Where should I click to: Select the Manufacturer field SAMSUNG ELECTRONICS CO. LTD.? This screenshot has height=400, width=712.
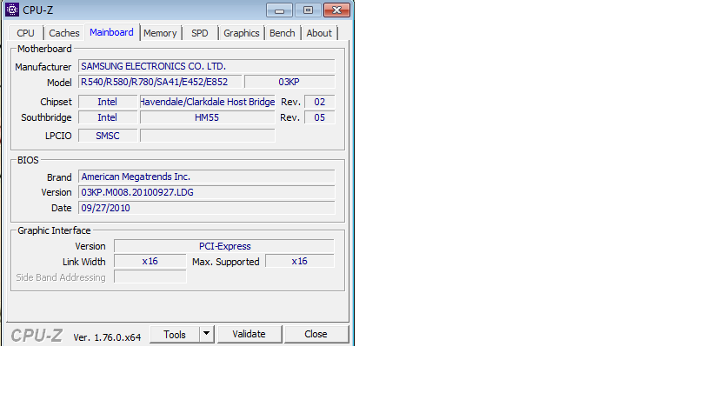click(x=207, y=66)
